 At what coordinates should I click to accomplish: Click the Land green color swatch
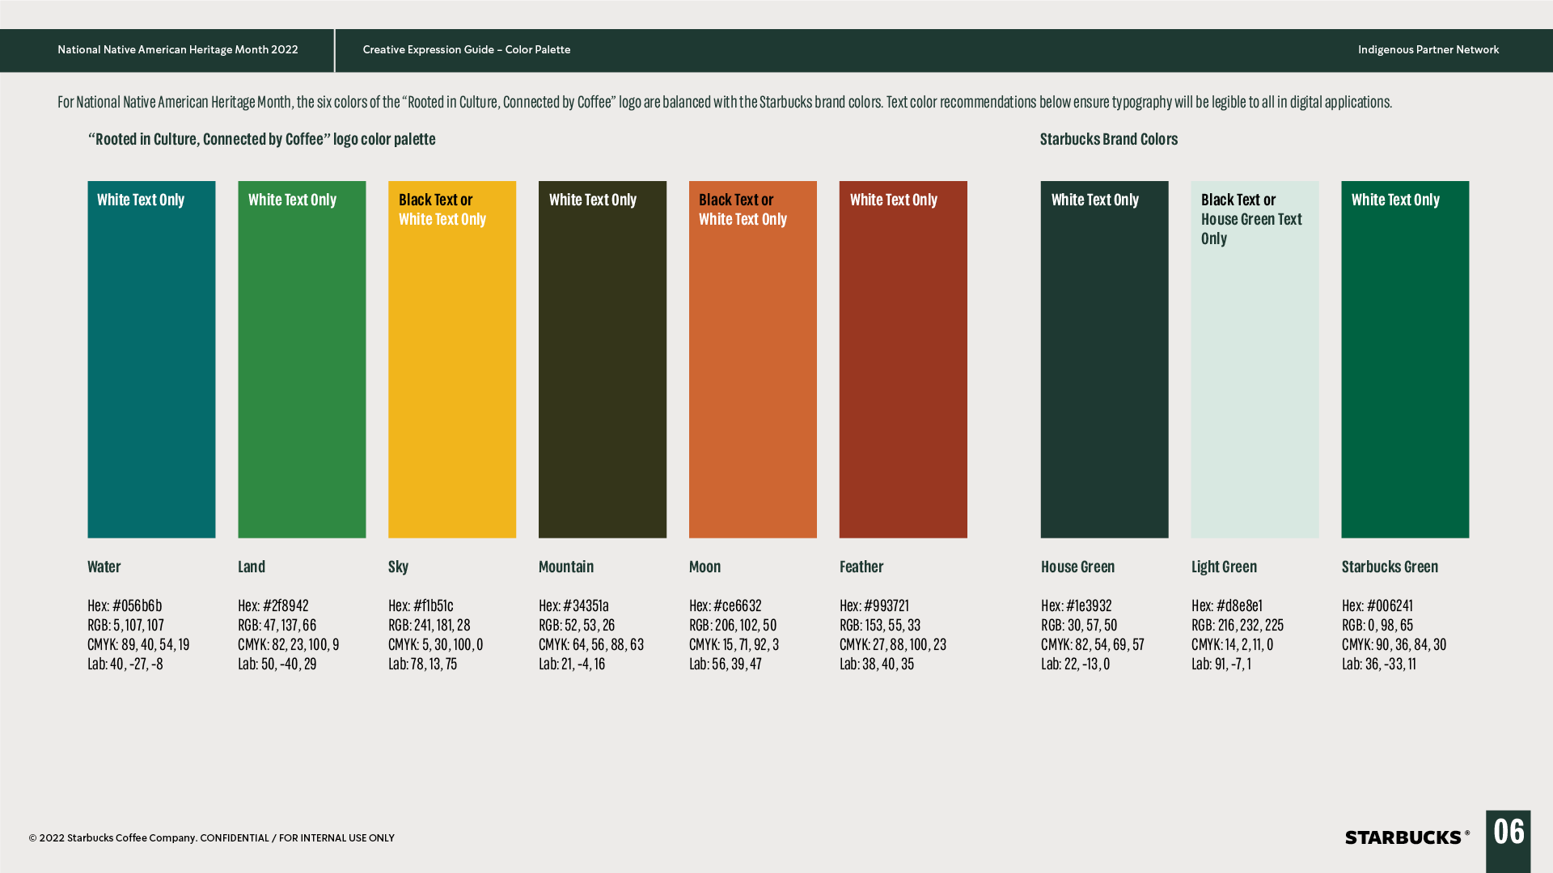[302, 359]
